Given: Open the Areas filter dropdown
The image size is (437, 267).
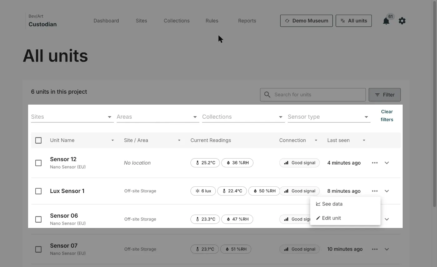Looking at the screenshot, I should (x=158, y=117).
